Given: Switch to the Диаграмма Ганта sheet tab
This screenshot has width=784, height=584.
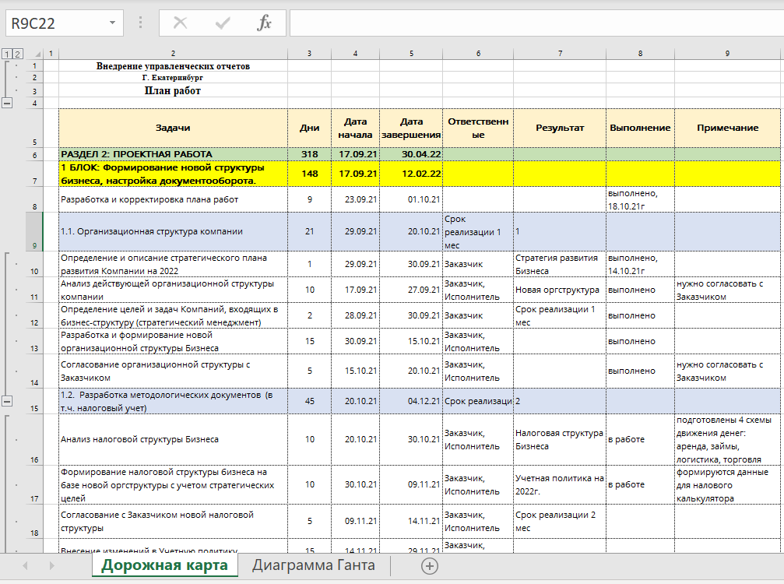Looking at the screenshot, I should [x=314, y=565].
